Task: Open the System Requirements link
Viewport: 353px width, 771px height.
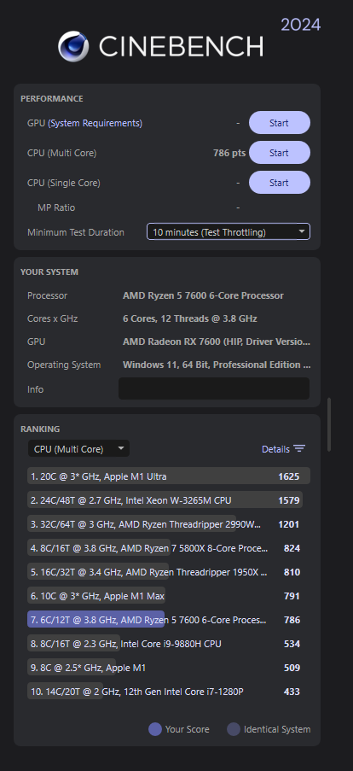Action: click(95, 123)
